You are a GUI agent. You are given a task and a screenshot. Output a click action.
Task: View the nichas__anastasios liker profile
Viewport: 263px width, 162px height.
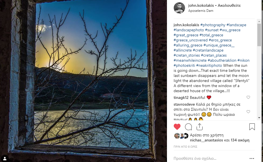click(x=207, y=140)
